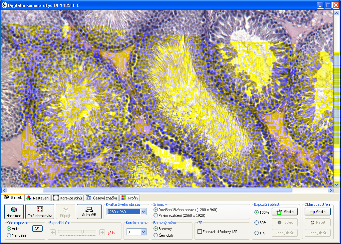The image size is (341, 244).
Task: Click the 1/21s exposure time value
Action: pyautogui.click(x=111, y=233)
